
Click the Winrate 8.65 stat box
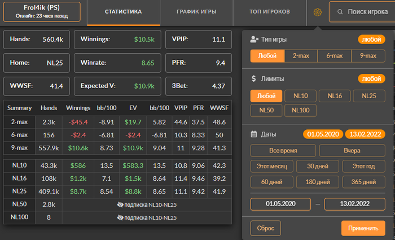(117, 63)
